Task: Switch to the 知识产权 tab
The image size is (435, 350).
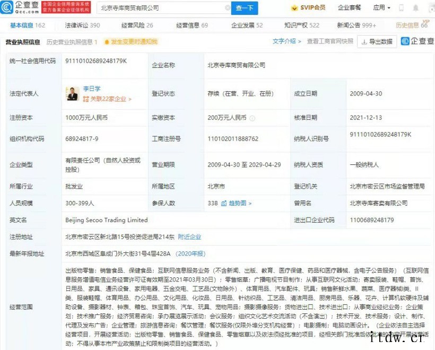Action: pyautogui.click(x=301, y=25)
